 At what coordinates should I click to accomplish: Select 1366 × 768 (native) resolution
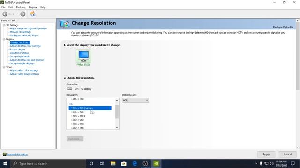pyautogui.click(x=90, y=108)
